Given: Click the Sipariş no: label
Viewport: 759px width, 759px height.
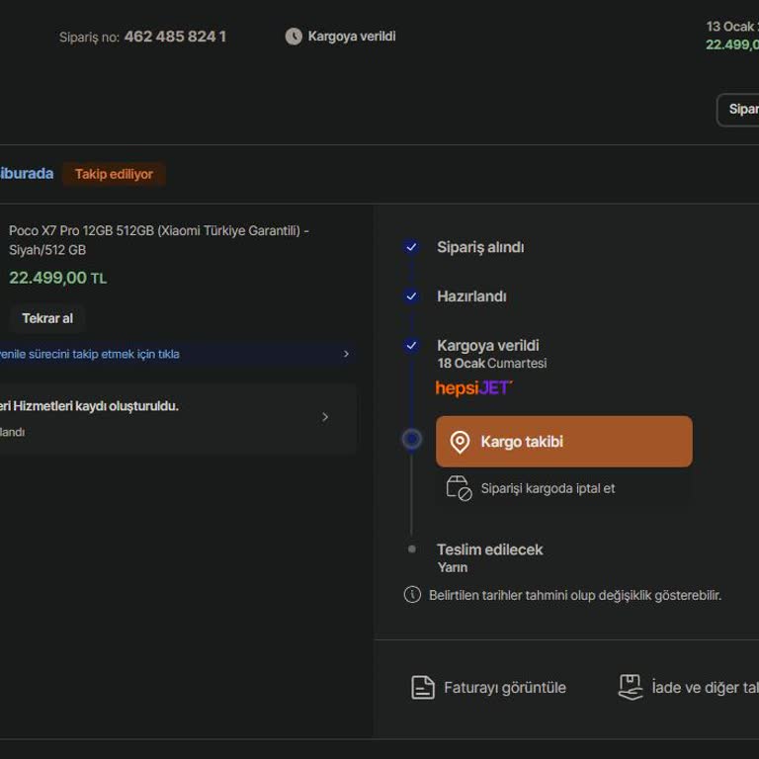Looking at the screenshot, I should (x=89, y=38).
